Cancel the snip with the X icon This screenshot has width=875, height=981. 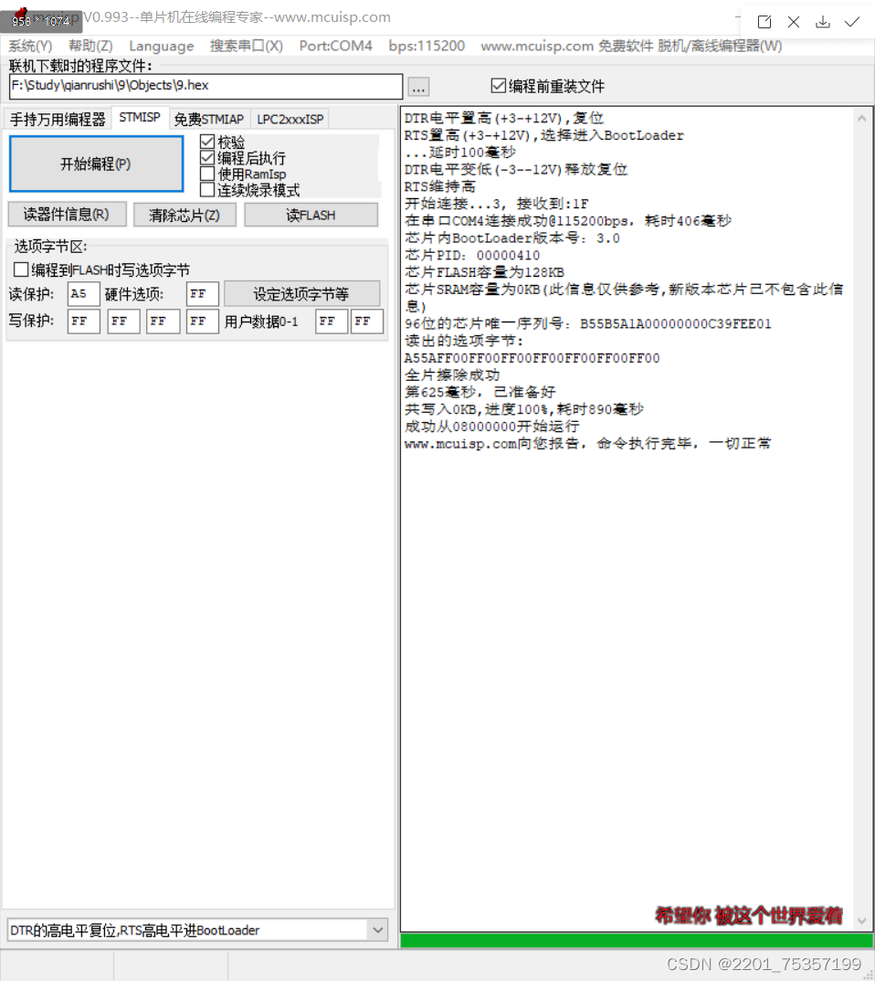pyautogui.click(x=794, y=22)
